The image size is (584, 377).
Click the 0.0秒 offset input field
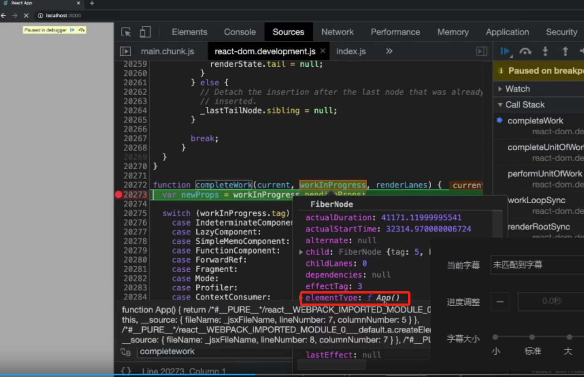(x=551, y=302)
